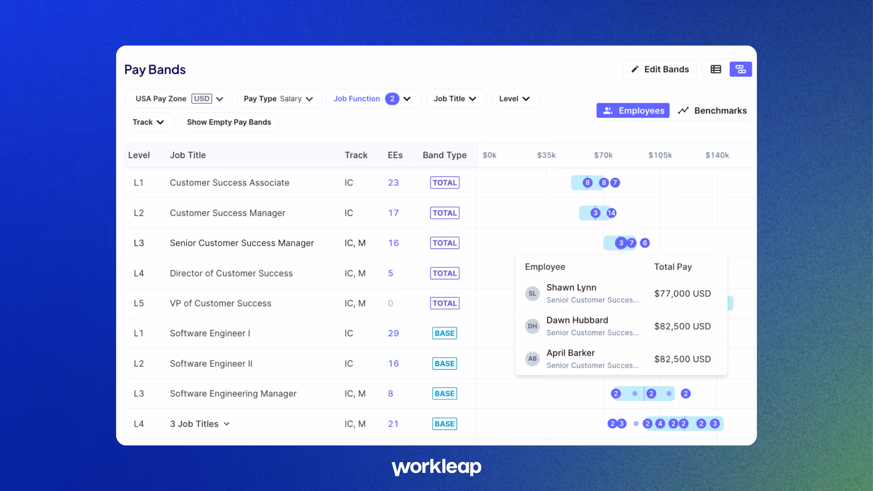The image size is (873, 491).
Task: Open the 23 EEs link for Customer Success Associate
Action: pyautogui.click(x=393, y=183)
